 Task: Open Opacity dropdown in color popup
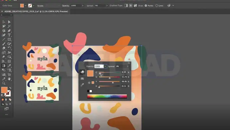click(105, 66)
